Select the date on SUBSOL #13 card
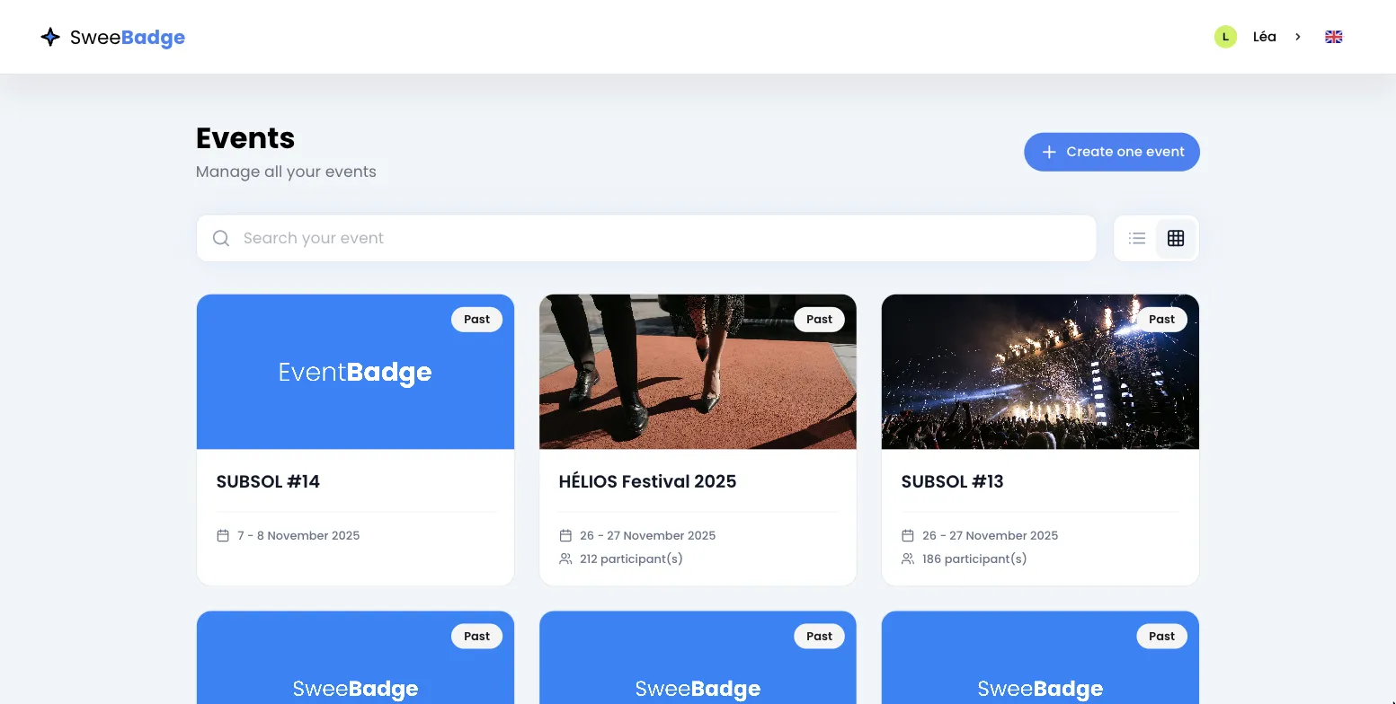The image size is (1396, 704). (x=991, y=535)
